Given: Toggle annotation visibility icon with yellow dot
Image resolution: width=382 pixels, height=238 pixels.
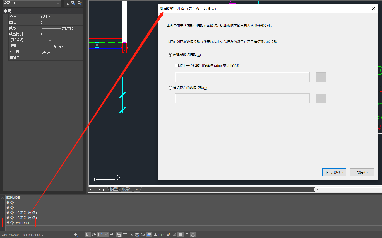Looking at the screenshot, I should (x=168, y=235).
